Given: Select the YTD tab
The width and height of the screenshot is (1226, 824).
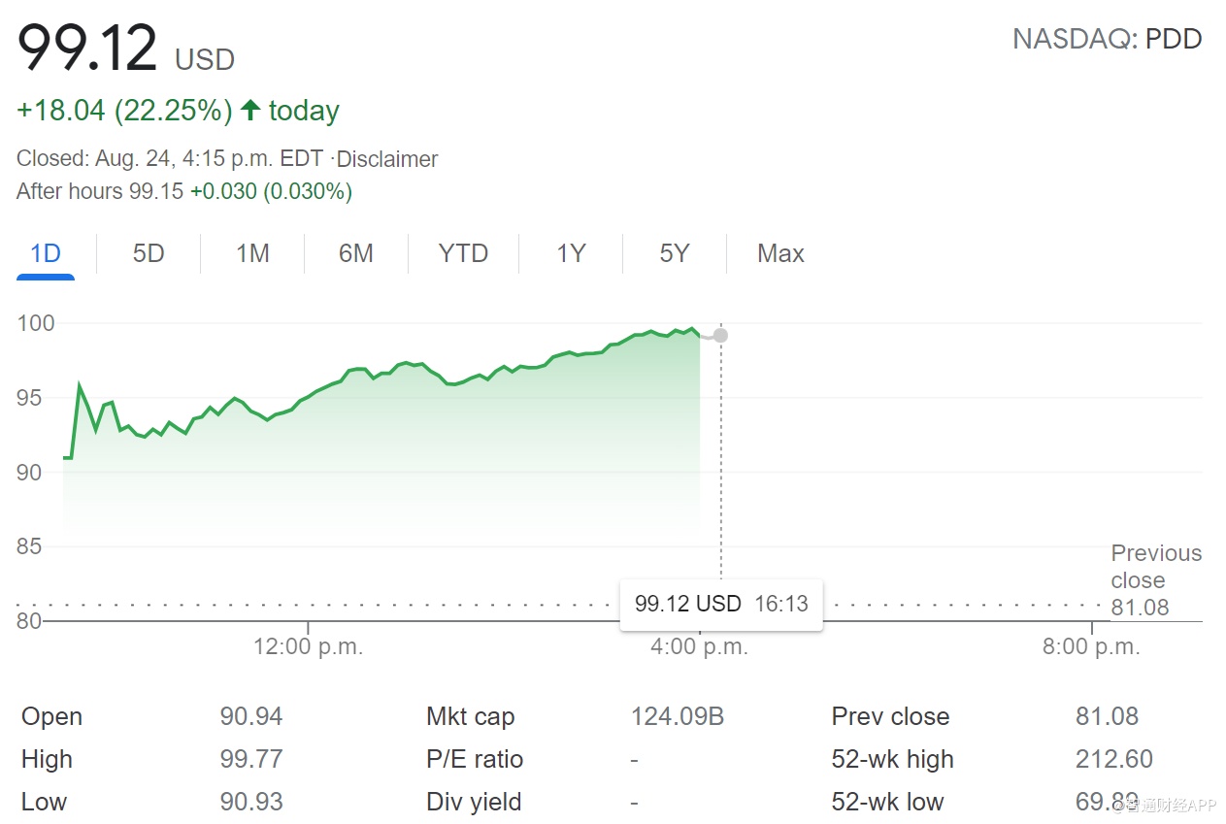Looking at the screenshot, I should pos(463,254).
